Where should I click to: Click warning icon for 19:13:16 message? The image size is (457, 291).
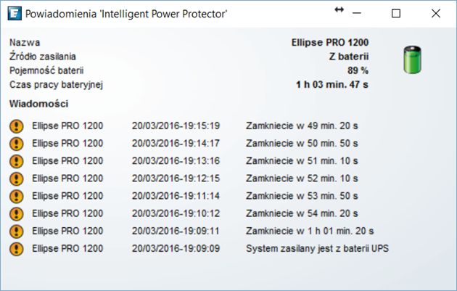pyautogui.click(x=16, y=161)
